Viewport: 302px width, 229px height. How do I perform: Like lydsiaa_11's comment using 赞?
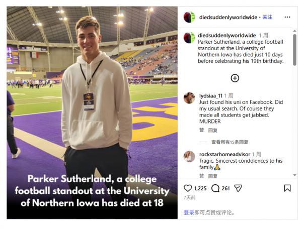coord(201,130)
